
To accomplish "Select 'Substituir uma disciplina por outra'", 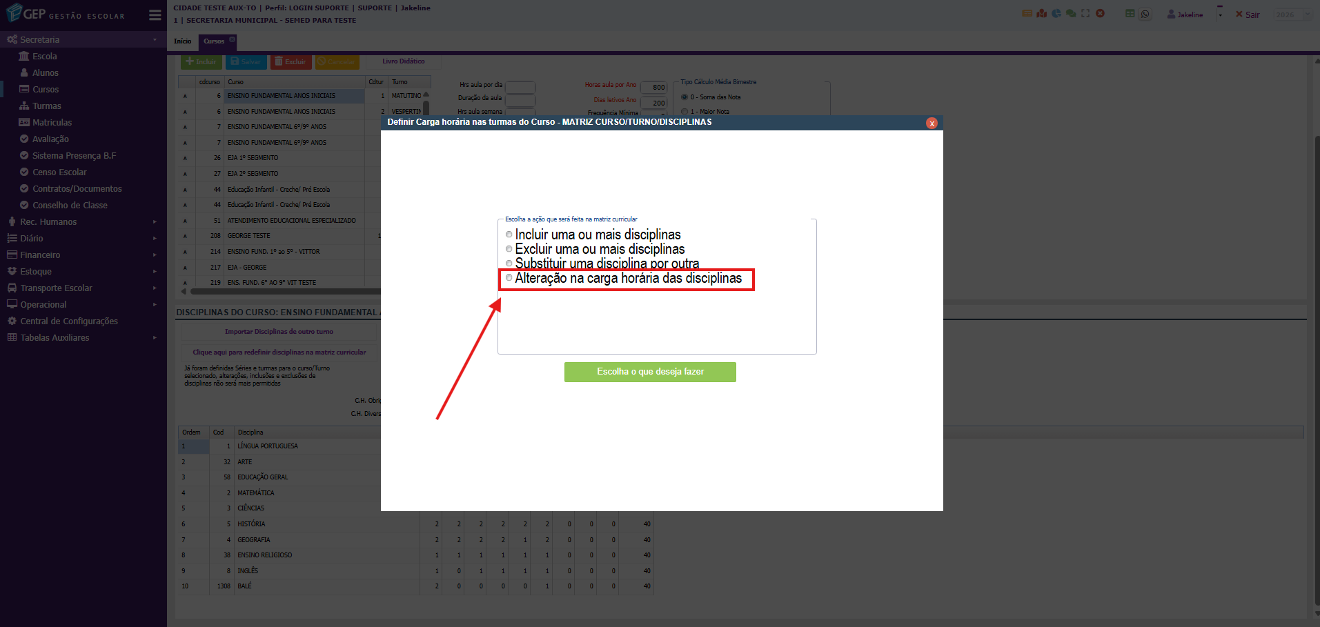I will pyautogui.click(x=509, y=263).
